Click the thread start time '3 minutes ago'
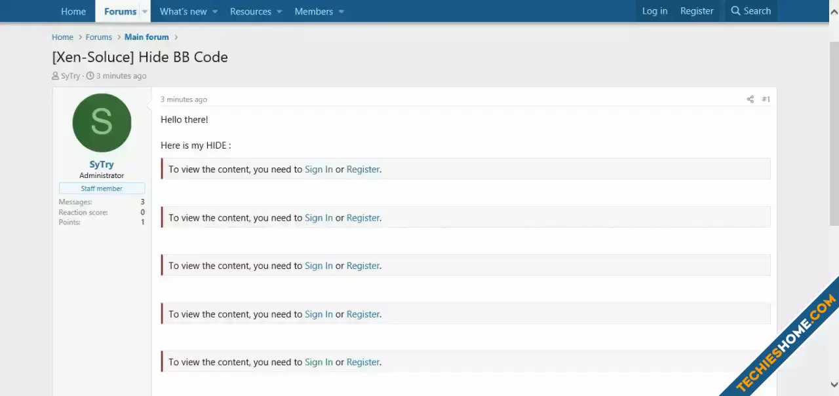The width and height of the screenshot is (839, 396). pos(121,76)
